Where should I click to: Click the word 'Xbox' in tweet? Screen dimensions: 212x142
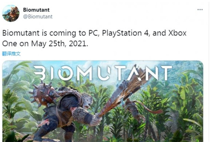(x=177, y=33)
